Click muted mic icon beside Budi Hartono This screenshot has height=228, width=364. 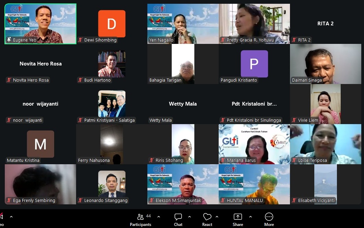[80, 80]
